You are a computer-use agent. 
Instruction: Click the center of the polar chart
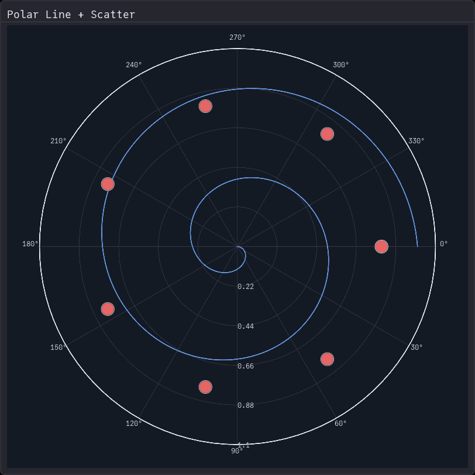237,246
